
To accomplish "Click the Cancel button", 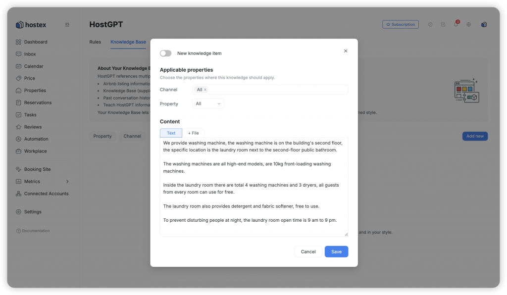I will [308, 252].
